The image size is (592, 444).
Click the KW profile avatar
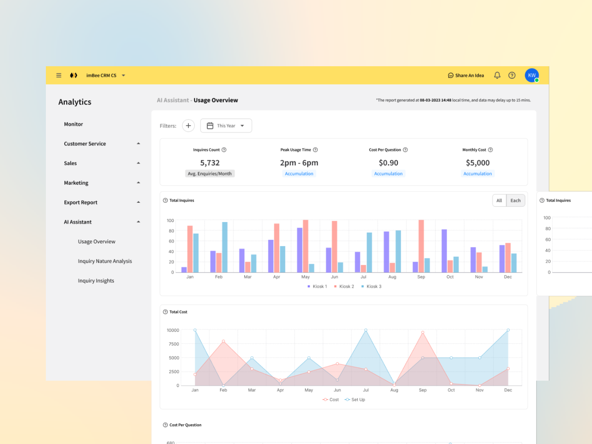click(x=532, y=75)
